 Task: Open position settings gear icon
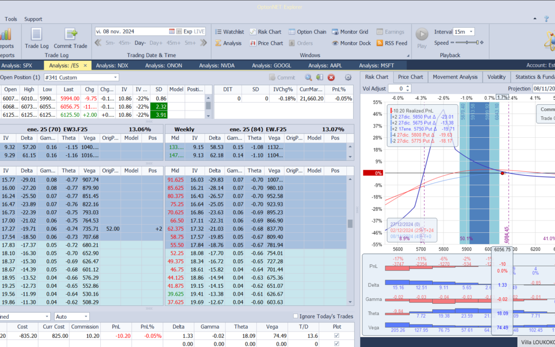click(x=348, y=78)
